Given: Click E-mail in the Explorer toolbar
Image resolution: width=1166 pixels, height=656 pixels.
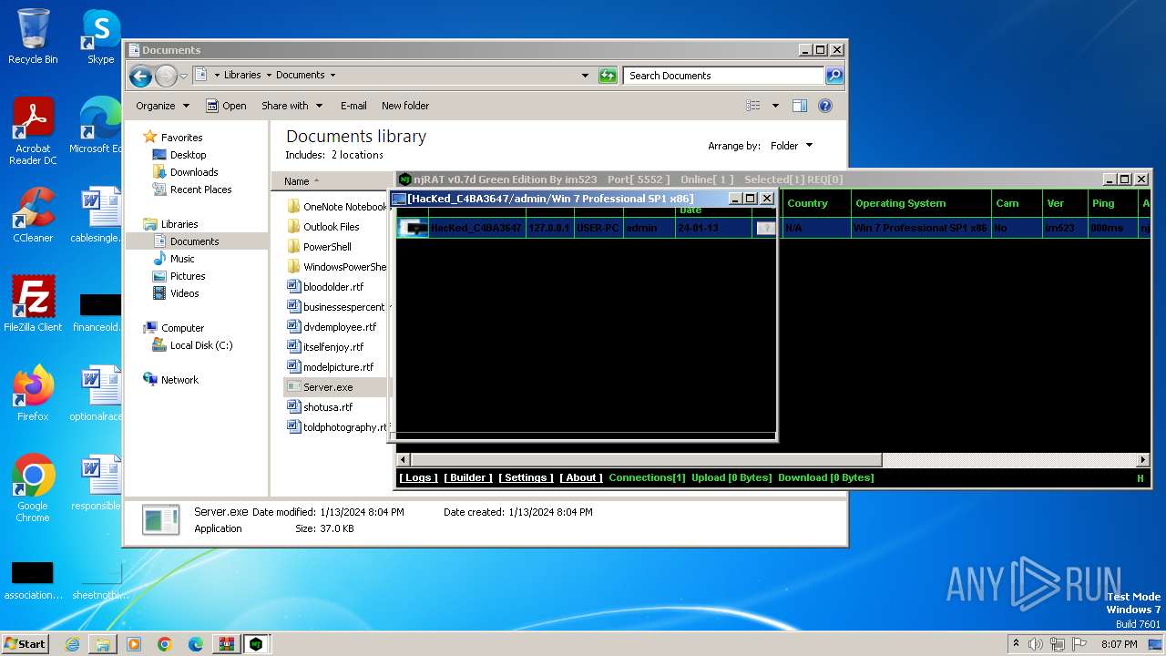Looking at the screenshot, I should pos(353,106).
